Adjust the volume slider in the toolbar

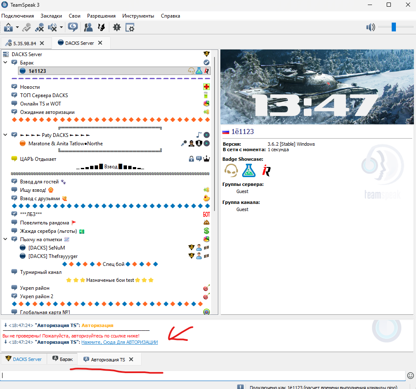(394, 27)
